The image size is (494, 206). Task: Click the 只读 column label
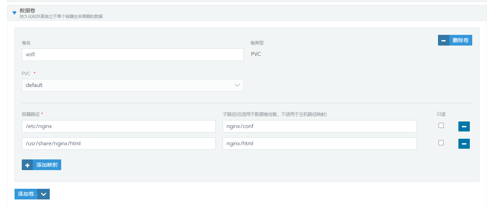[441, 114]
